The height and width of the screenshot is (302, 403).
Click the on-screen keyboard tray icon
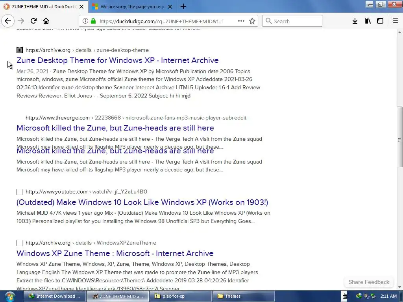(x=345, y=296)
